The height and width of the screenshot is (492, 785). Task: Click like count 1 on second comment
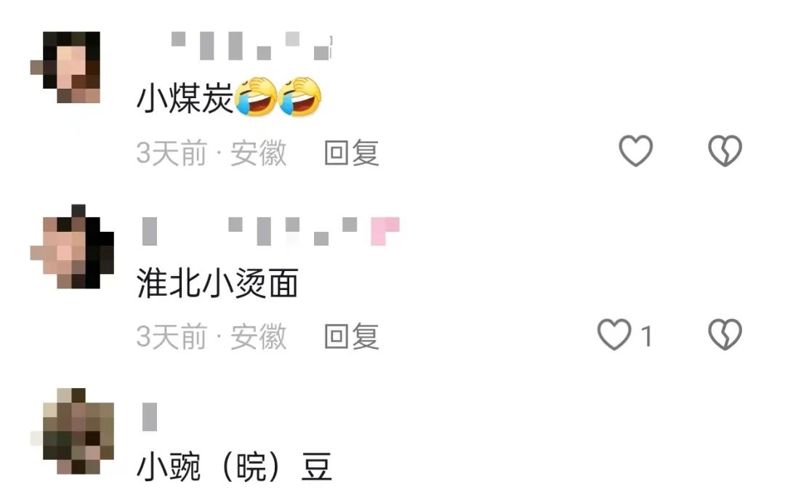coord(646,336)
